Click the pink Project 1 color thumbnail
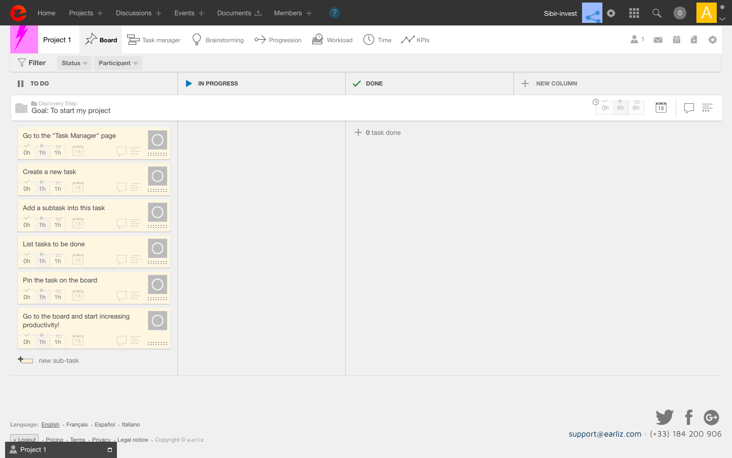Screen dimensions: 732x458 pos(24,40)
